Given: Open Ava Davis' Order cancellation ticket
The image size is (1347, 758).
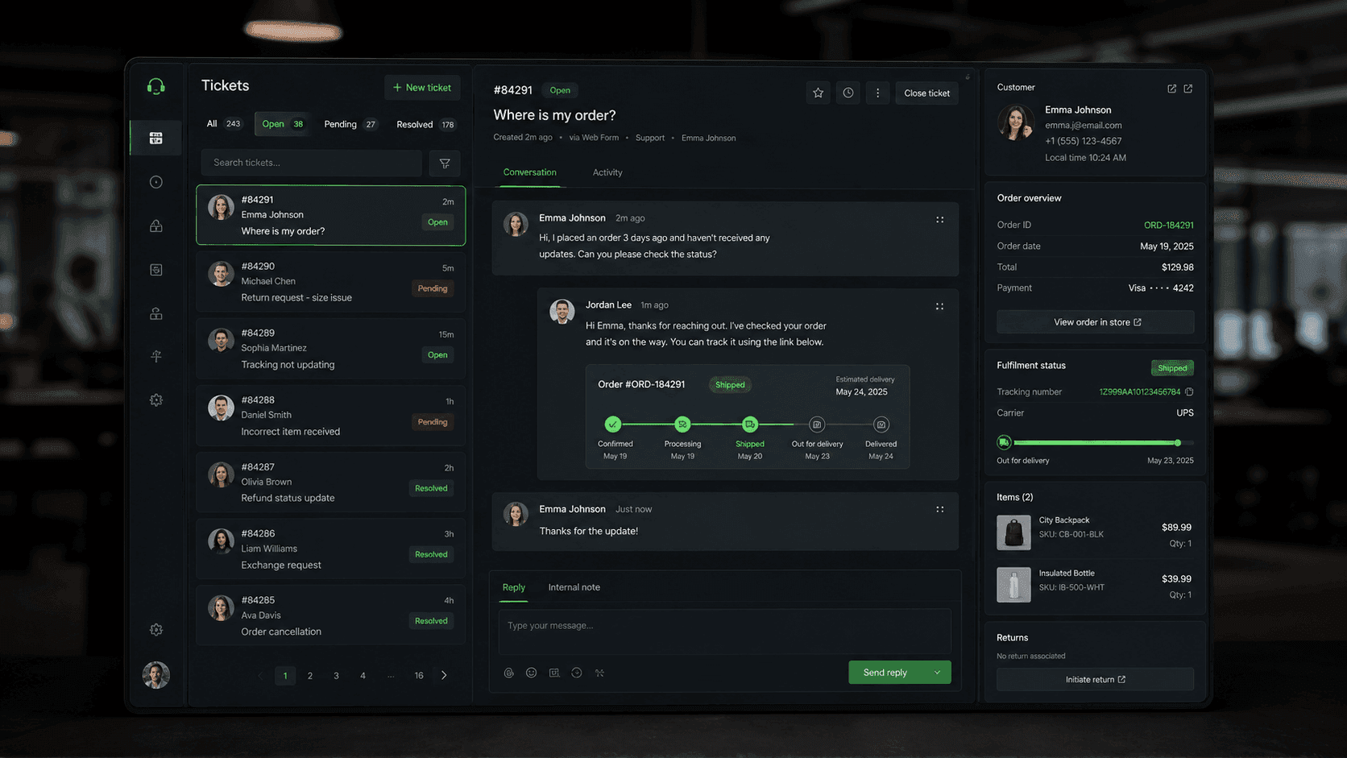Looking at the screenshot, I should coord(330,615).
